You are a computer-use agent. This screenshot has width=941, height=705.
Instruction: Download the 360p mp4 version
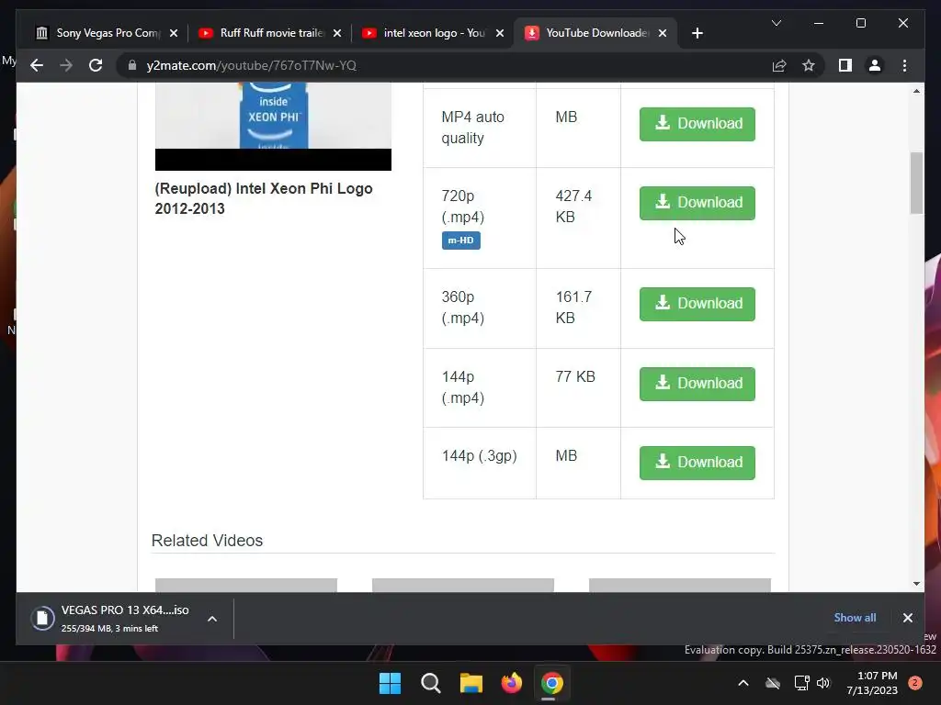coord(697,304)
